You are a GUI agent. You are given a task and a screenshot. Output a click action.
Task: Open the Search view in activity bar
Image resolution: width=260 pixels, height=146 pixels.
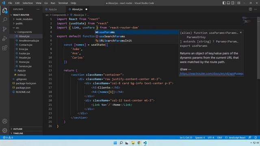(4, 20)
